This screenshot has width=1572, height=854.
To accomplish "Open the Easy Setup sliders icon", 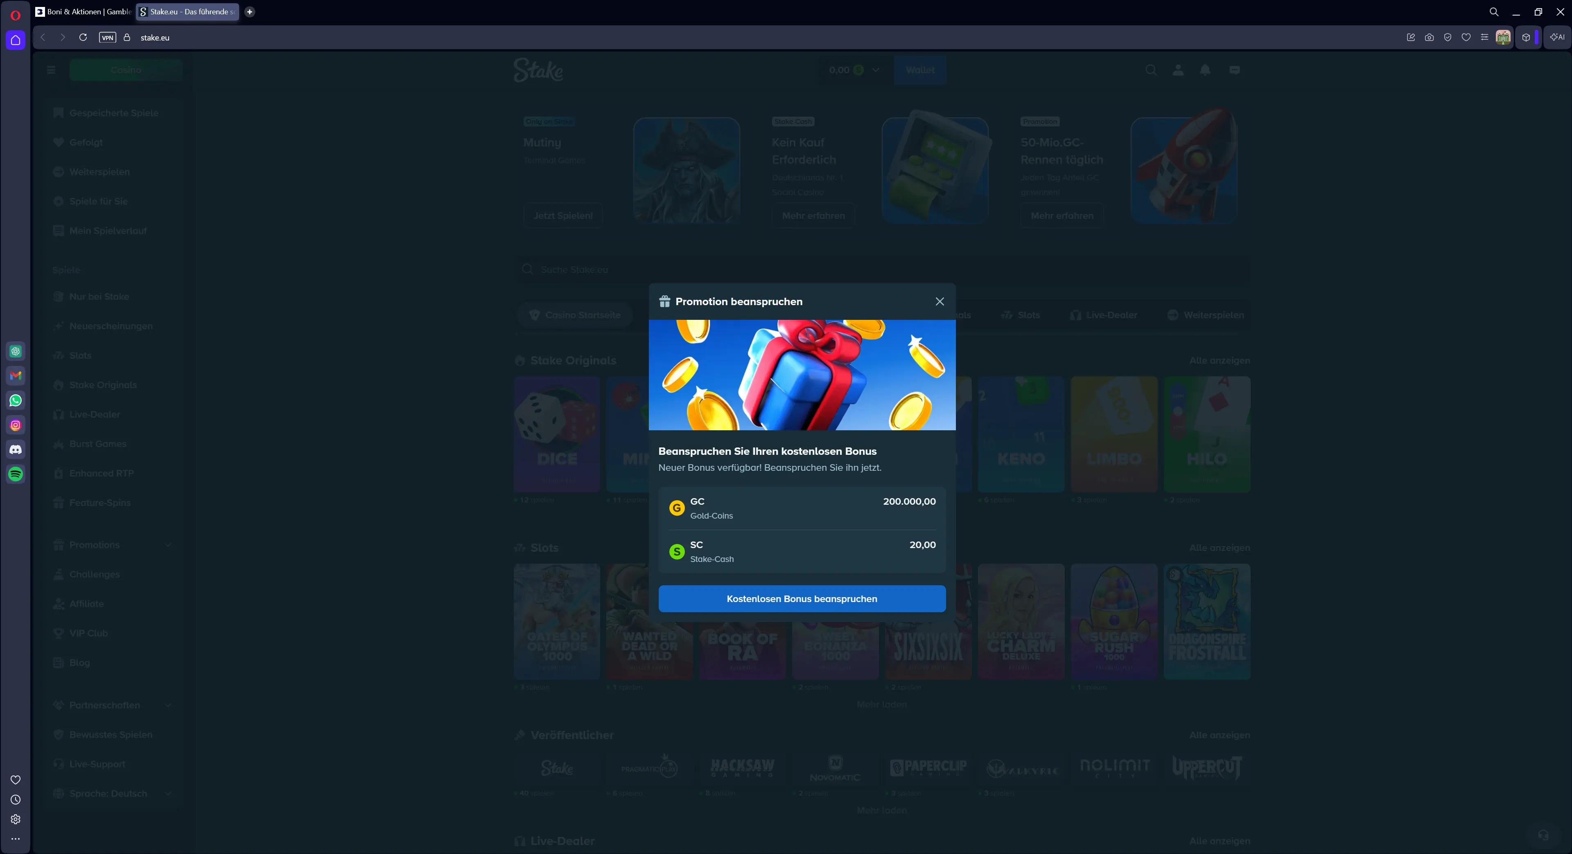I will [1484, 37].
